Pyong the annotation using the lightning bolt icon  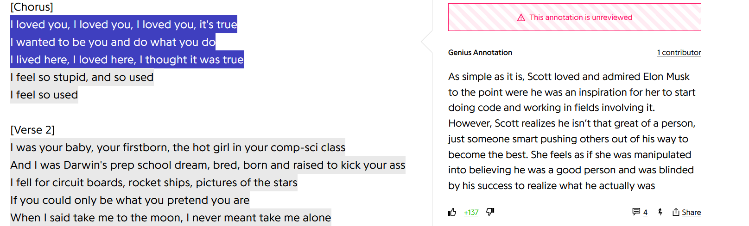[660, 212]
